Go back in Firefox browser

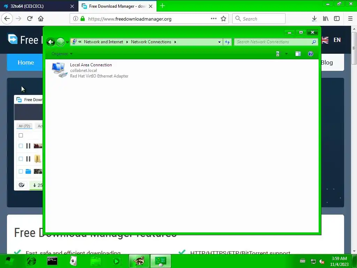(x=7, y=19)
